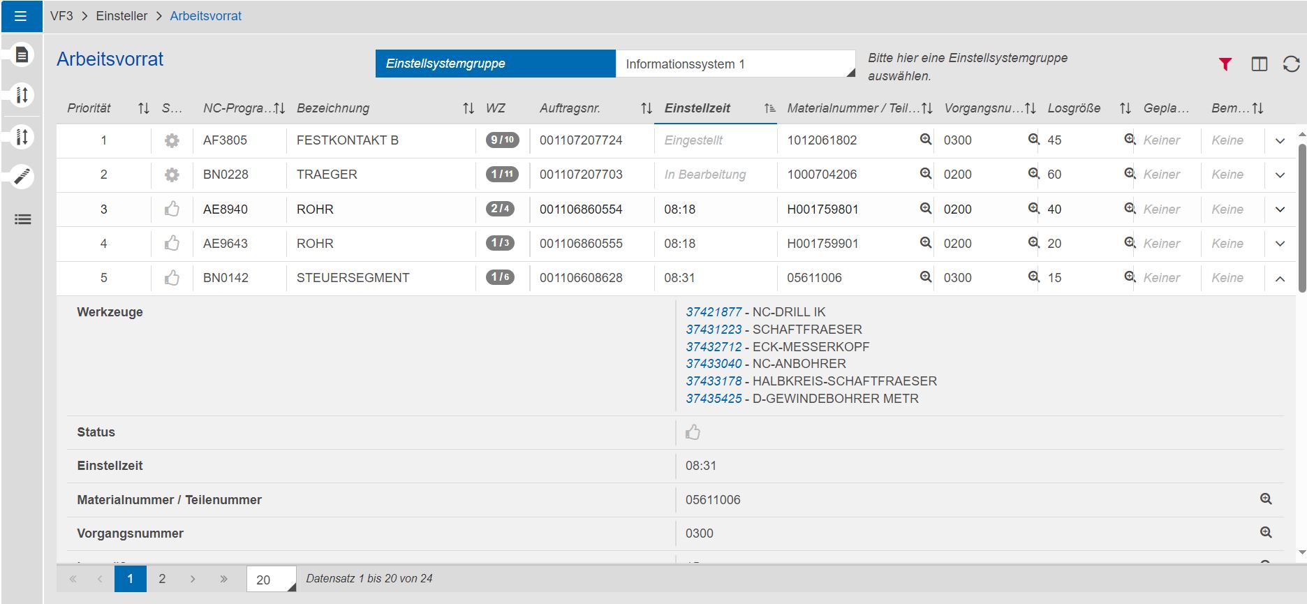Open tool link 37435425
The image size is (1307, 604).
click(713, 399)
